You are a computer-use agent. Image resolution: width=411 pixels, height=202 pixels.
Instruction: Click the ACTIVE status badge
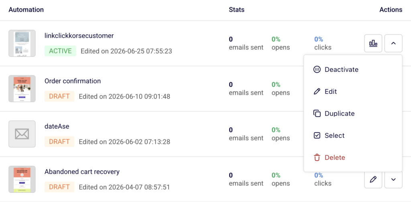[x=60, y=51]
